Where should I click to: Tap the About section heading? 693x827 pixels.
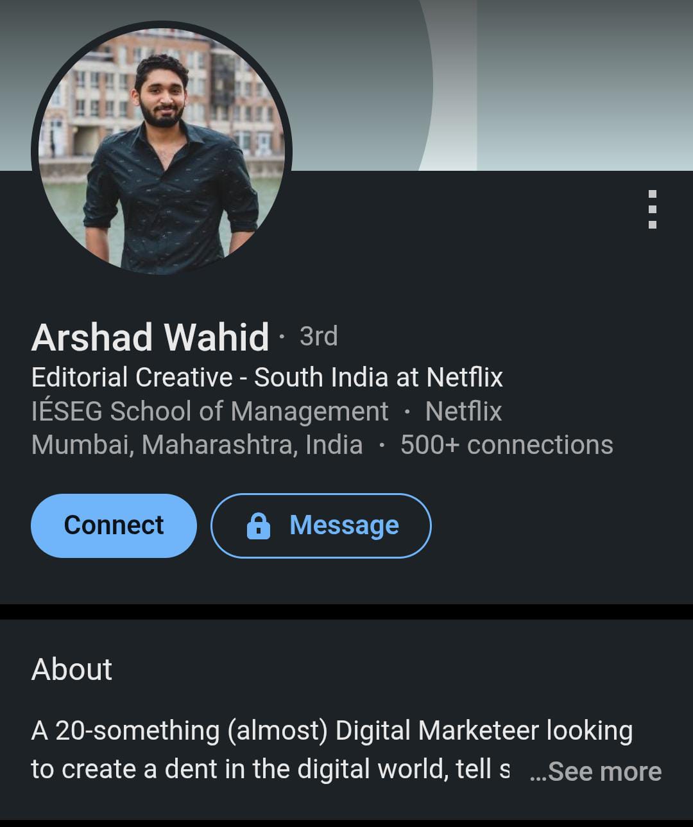click(72, 669)
